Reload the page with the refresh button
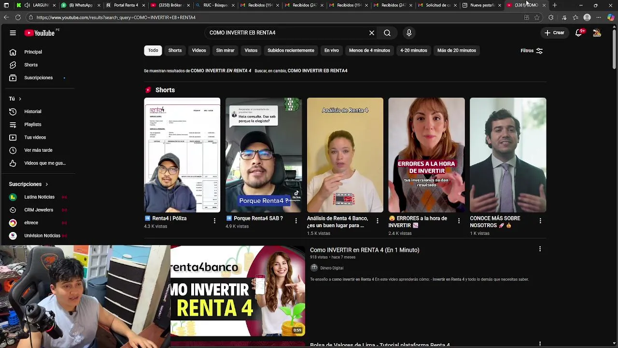This screenshot has height=348, width=618. [x=18, y=17]
